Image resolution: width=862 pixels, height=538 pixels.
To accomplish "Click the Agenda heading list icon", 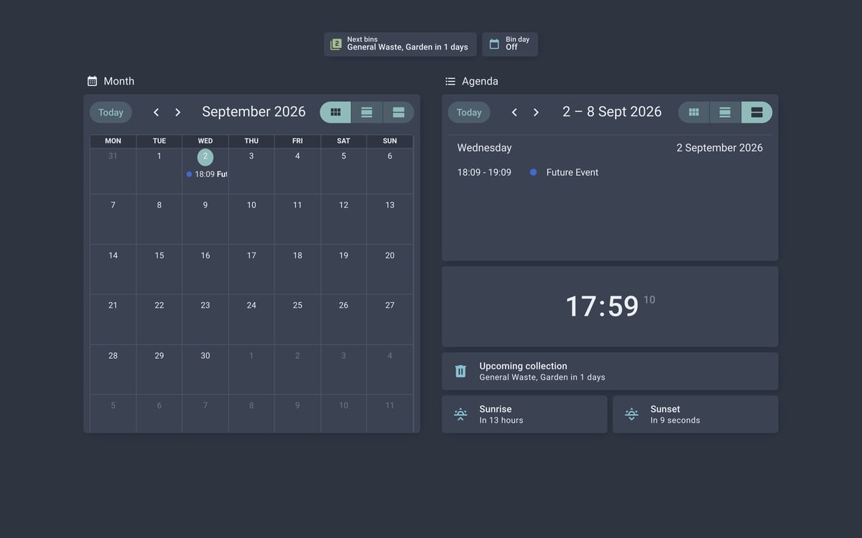I will coord(450,81).
